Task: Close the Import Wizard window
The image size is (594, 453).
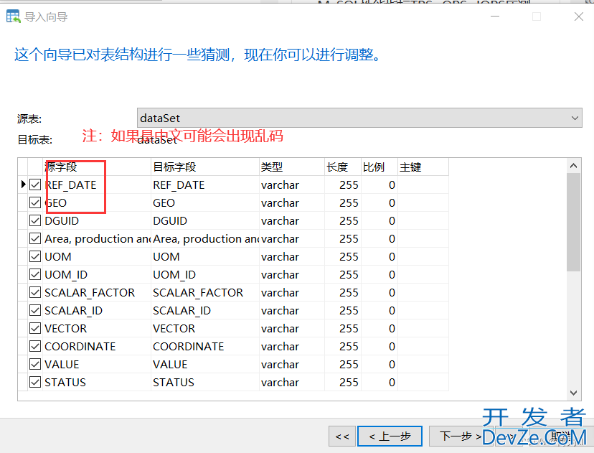Action: pyautogui.click(x=578, y=17)
